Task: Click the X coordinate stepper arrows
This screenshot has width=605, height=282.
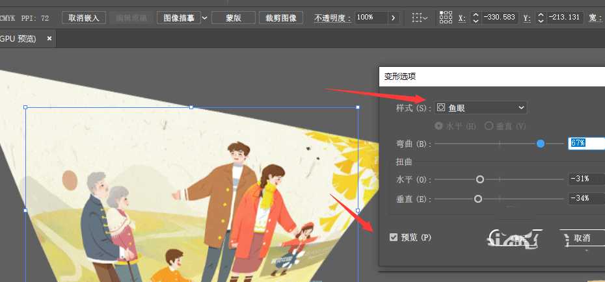Action: [476, 18]
